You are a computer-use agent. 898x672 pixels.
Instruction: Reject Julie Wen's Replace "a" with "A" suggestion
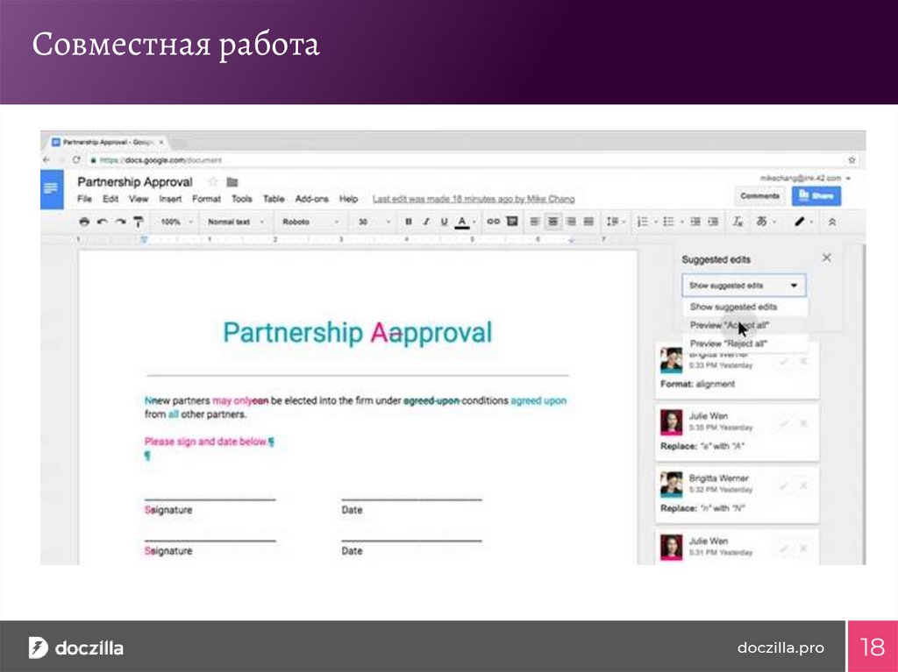tap(803, 423)
